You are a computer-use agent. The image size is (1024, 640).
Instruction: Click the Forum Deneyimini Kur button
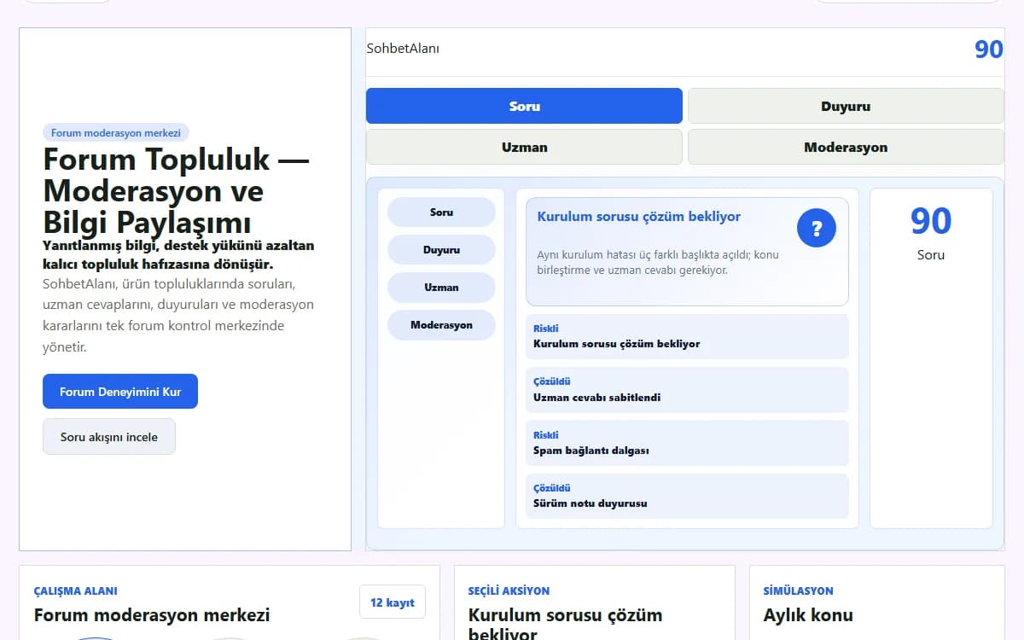(x=120, y=392)
